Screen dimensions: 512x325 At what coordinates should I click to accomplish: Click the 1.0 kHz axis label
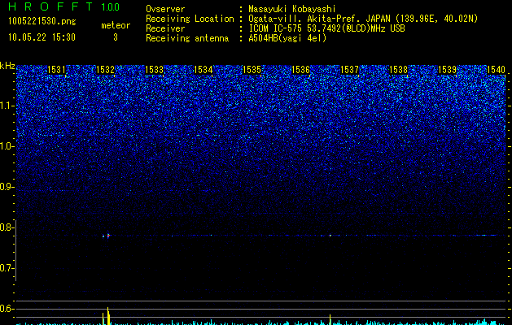(7, 147)
